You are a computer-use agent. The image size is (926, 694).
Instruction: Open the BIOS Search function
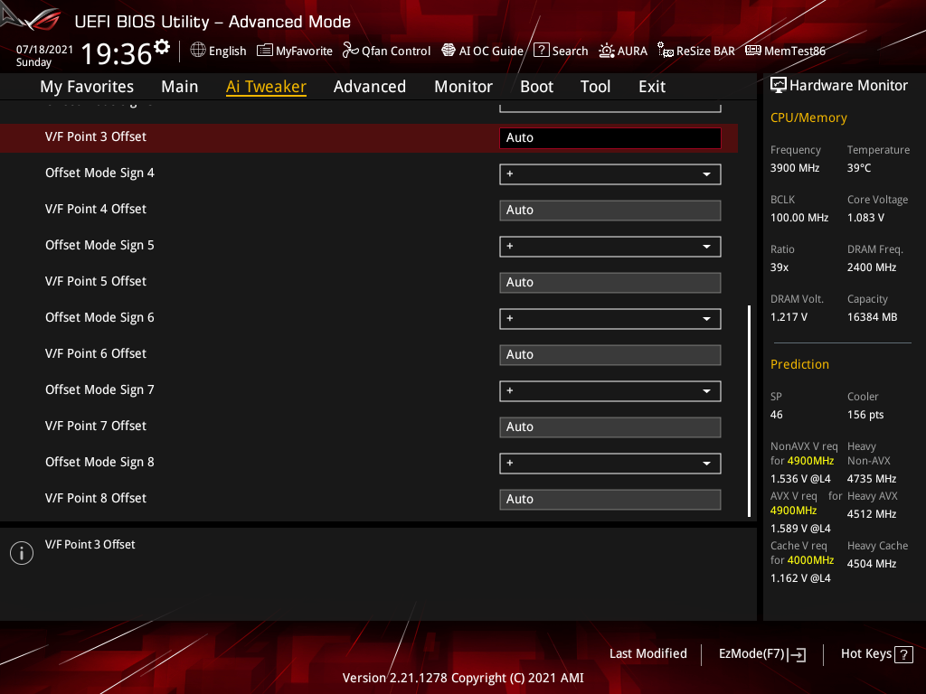561,51
